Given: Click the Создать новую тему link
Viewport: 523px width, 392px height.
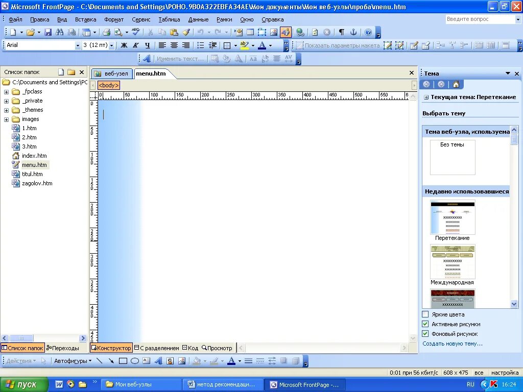Looking at the screenshot, I should pos(453,344).
